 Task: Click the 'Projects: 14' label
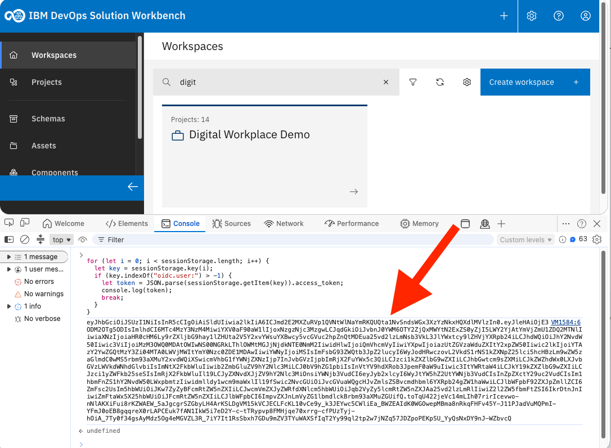pos(190,120)
